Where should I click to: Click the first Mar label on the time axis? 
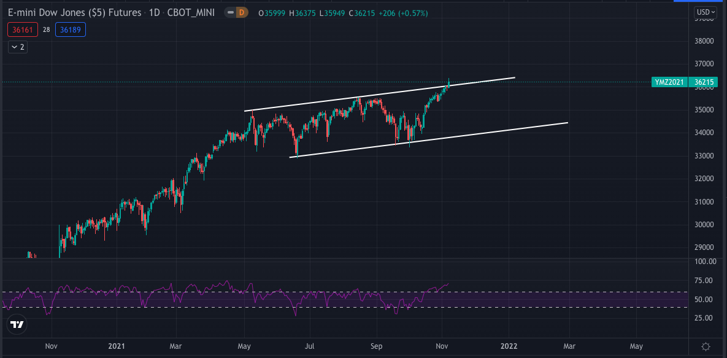pyautogui.click(x=175, y=346)
